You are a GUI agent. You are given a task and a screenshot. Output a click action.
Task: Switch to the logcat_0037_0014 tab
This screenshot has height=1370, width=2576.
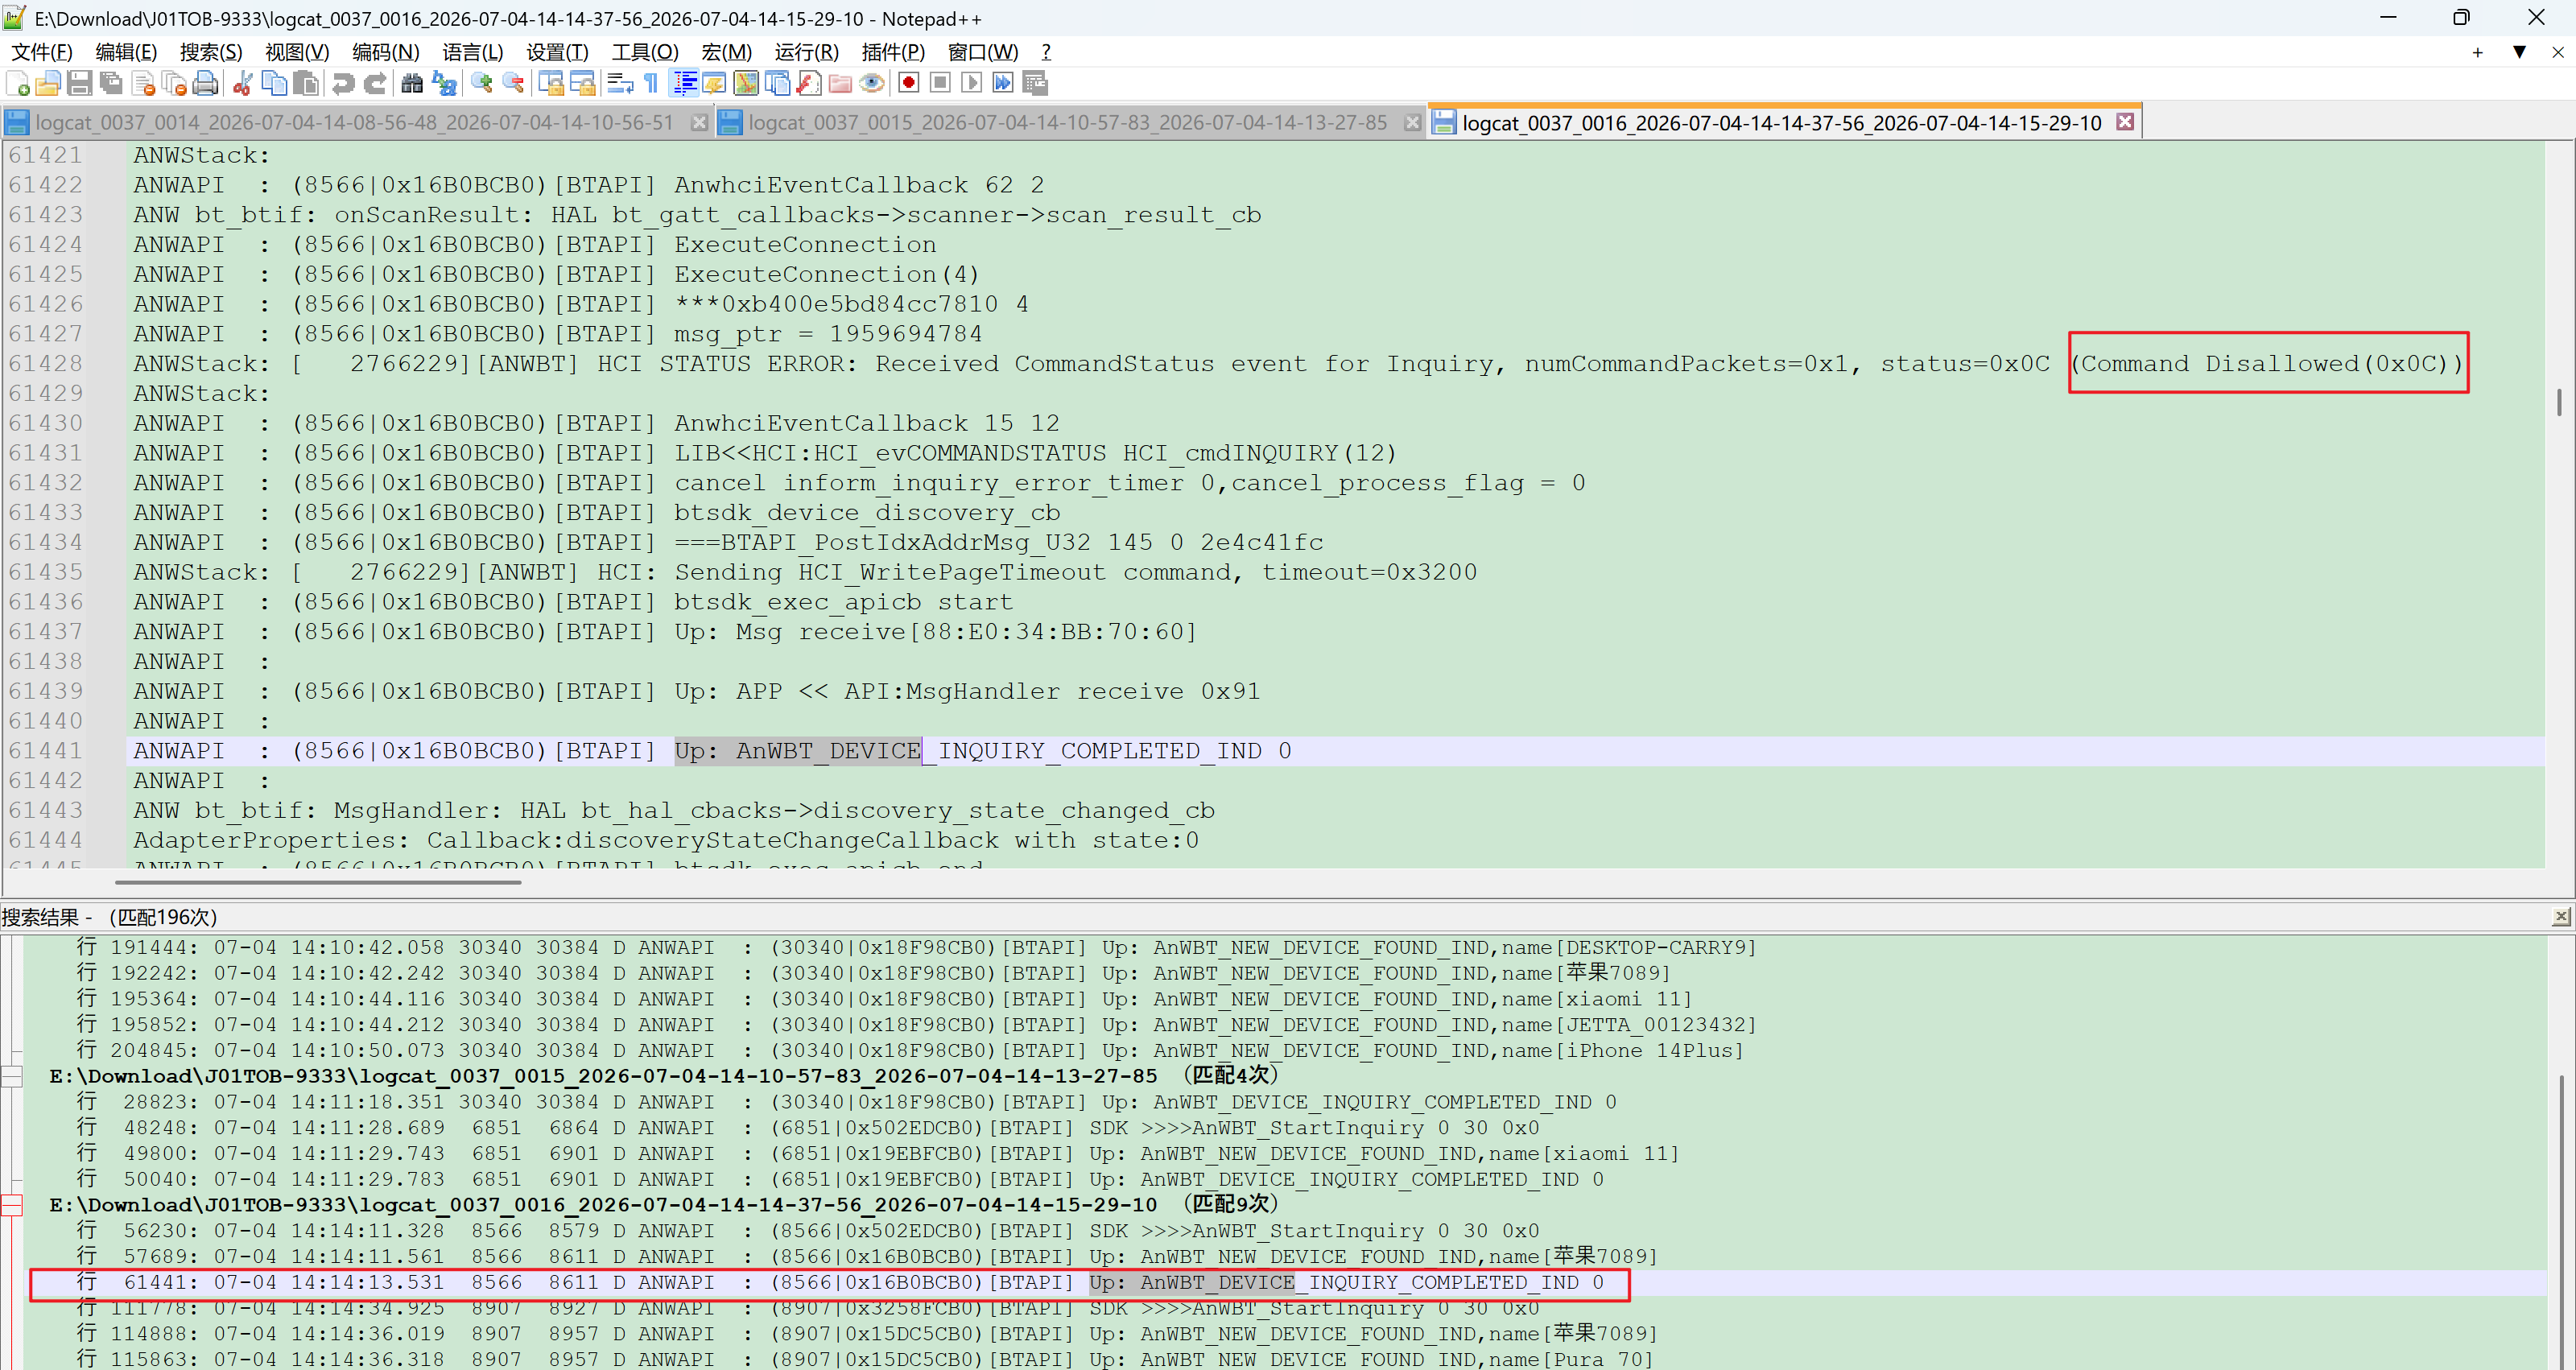point(355,123)
